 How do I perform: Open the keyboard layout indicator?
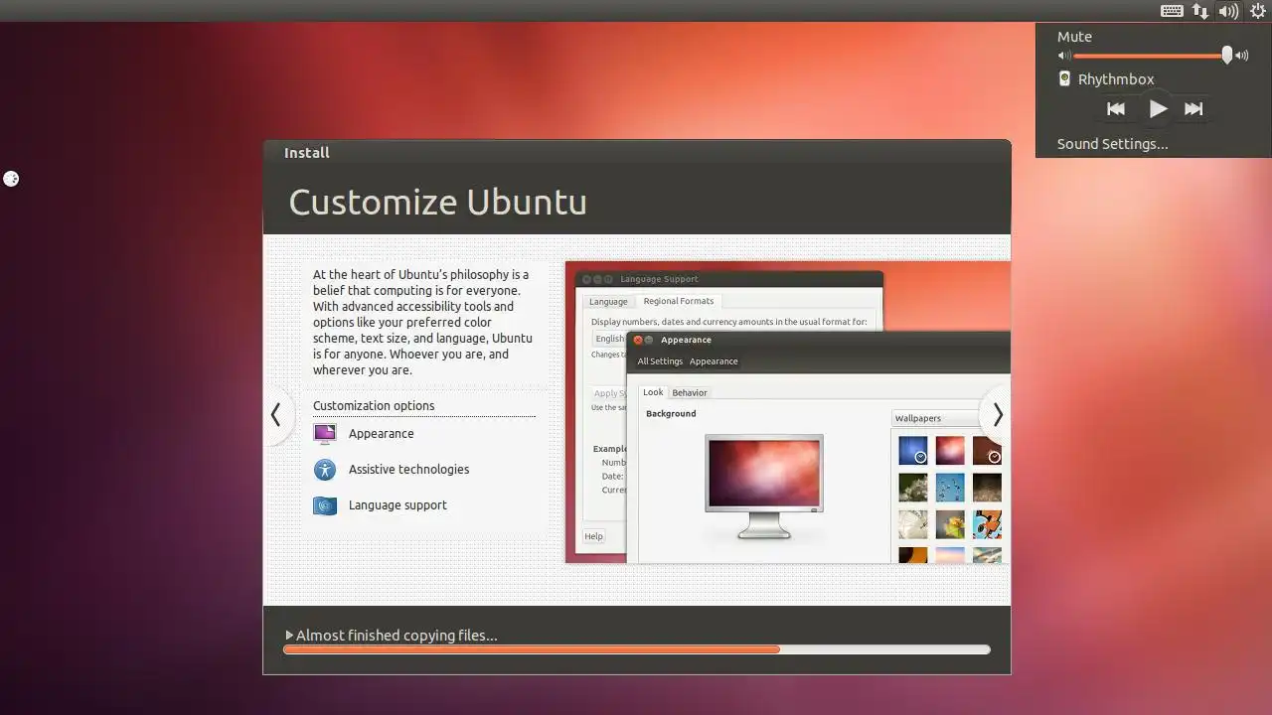1172,11
